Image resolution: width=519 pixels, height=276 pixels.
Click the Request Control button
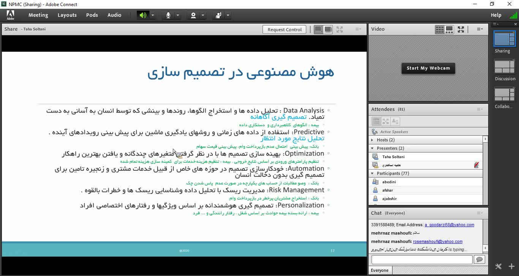pos(284,30)
